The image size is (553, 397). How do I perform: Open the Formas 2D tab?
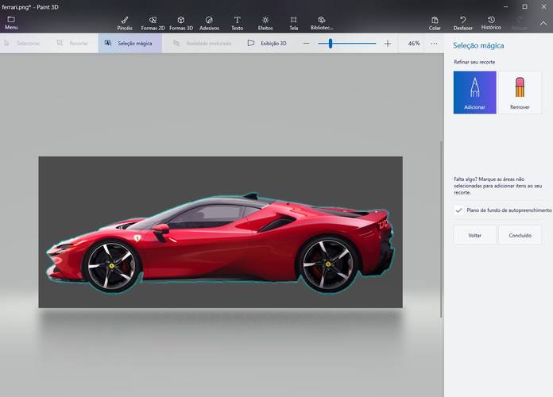click(153, 23)
